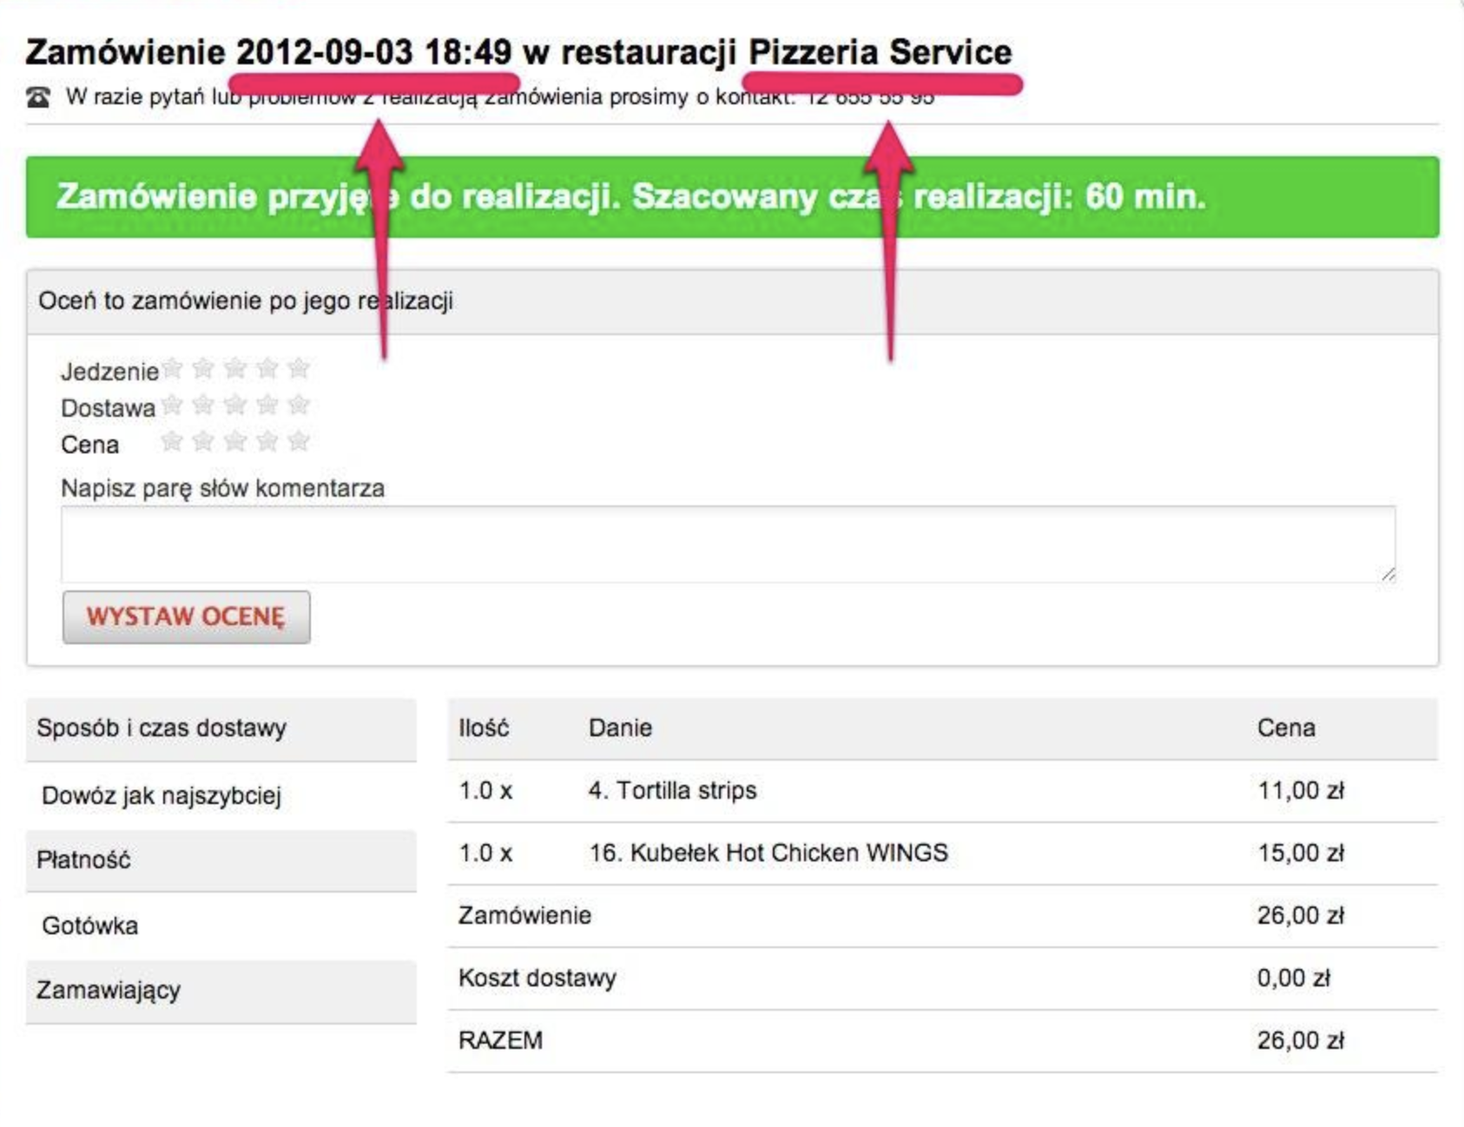Viewport: 1464px width, 1127px height.
Task: Rate Jedzenie with the first star
Action: click(172, 369)
